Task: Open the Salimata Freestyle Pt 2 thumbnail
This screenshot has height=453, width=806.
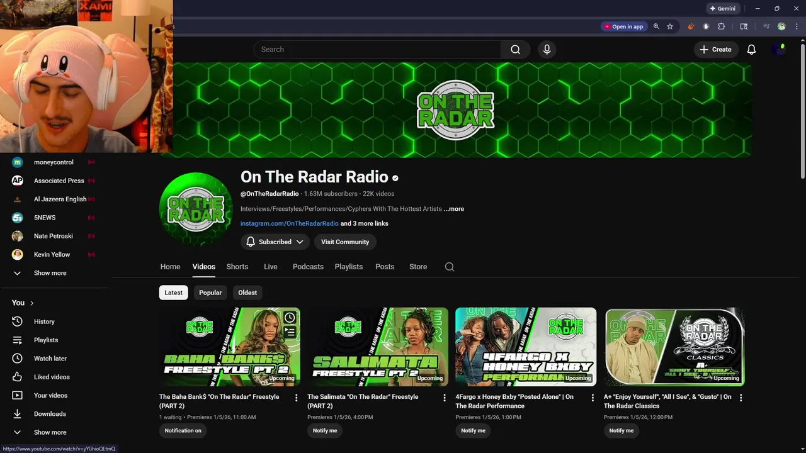Action: [378, 347]
